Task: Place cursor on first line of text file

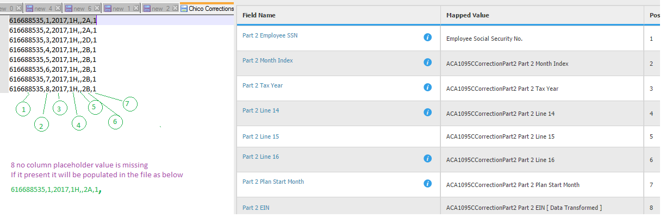Action: [x=53, y=20]
